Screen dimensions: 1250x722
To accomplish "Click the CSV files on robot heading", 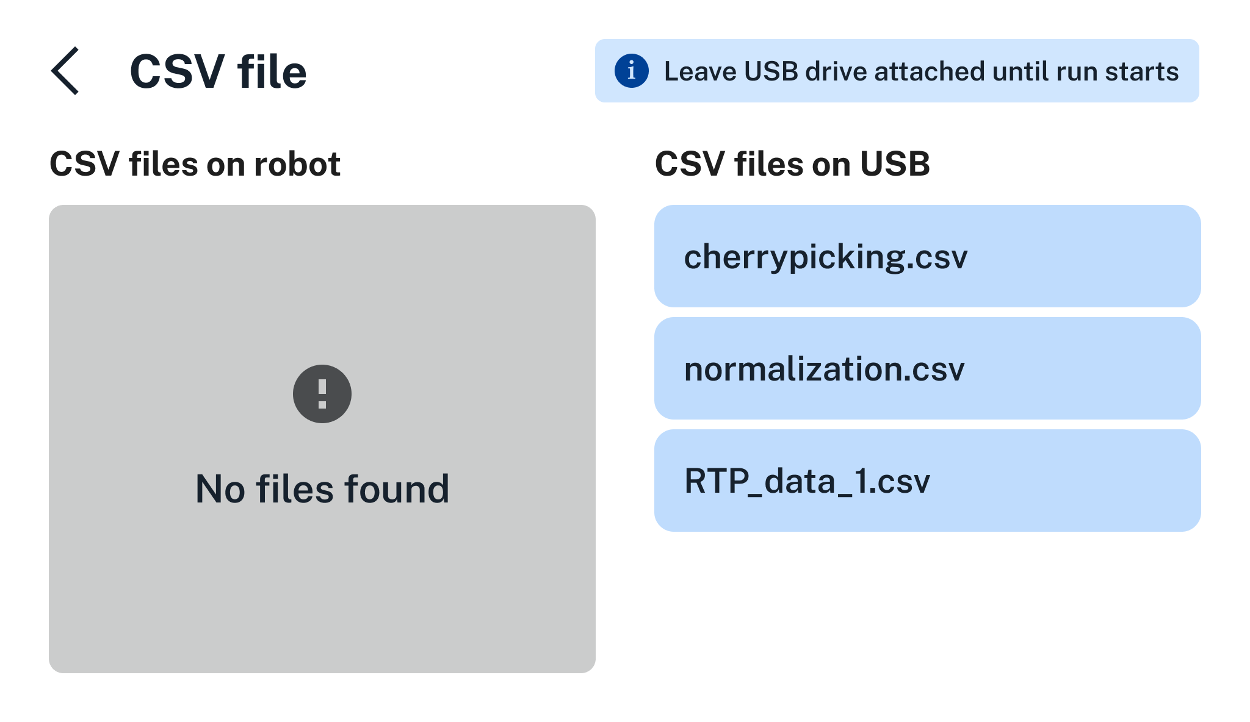I will pos(195,163).
